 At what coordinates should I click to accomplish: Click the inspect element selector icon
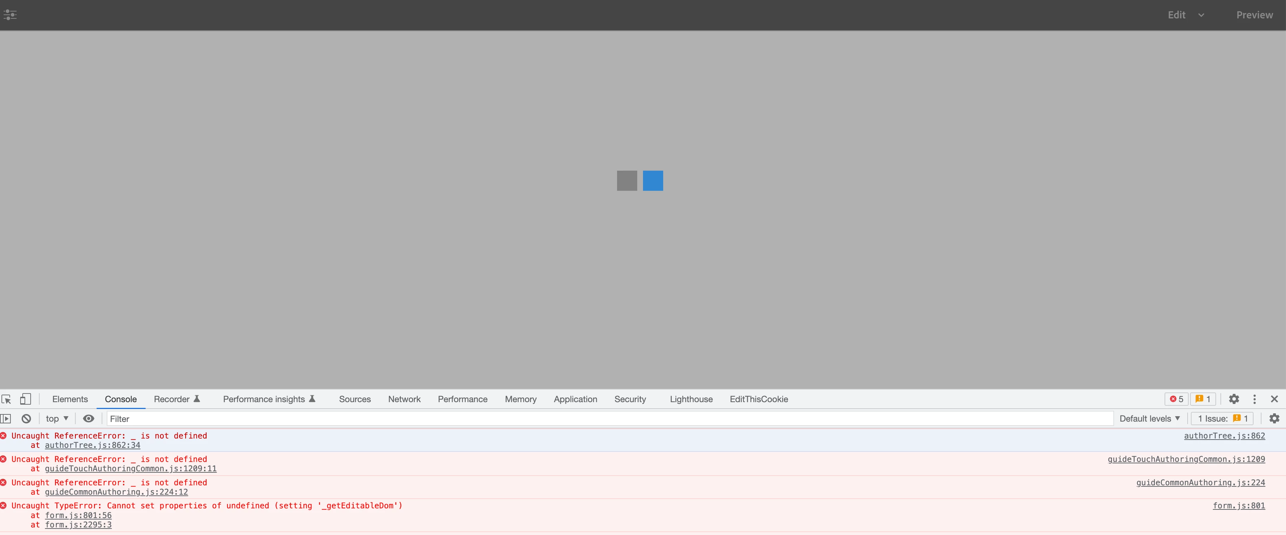[6, 399]
